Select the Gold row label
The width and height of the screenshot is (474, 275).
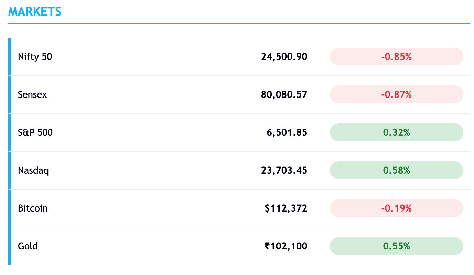28,246
